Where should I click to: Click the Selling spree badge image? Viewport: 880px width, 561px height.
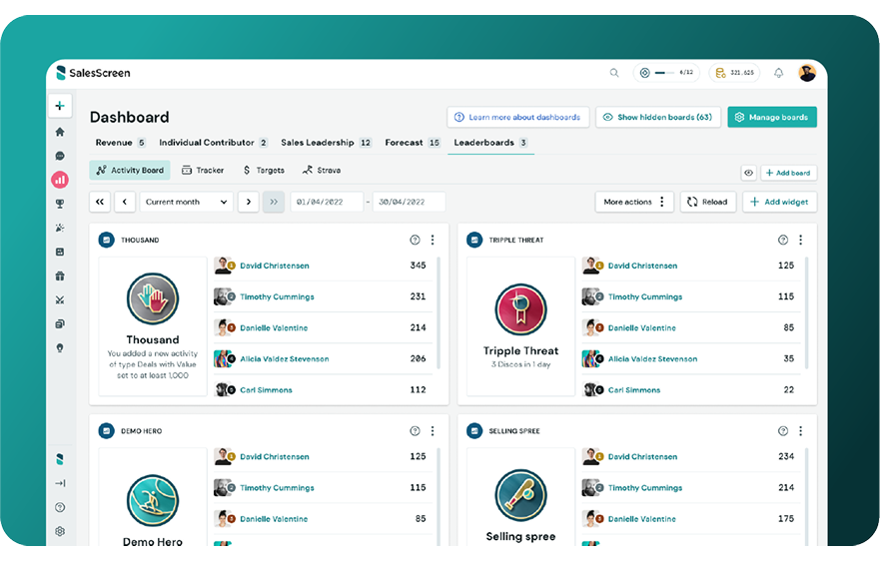(520, 495)
